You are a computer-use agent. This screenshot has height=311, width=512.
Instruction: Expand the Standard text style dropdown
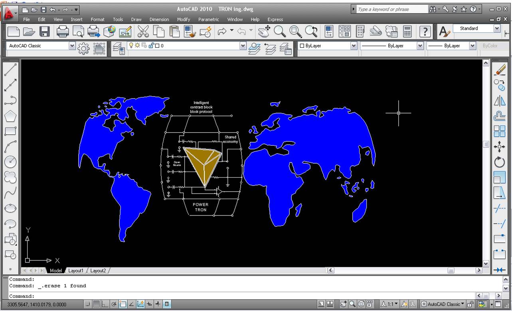pos(497,28)
